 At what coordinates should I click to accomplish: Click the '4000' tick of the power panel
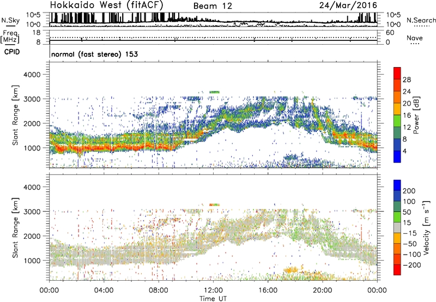[x=32, y=75]
